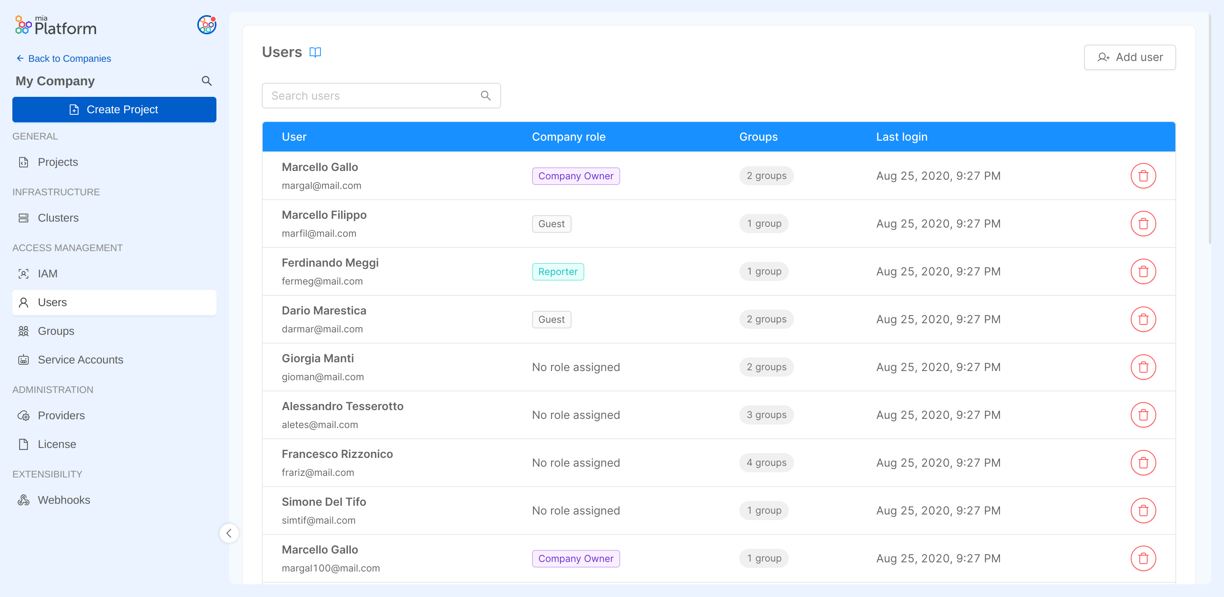Select Users in the Access Management menu
Image resolution: width=1224 pixels, height=597 pixels.
click(52, 302)
